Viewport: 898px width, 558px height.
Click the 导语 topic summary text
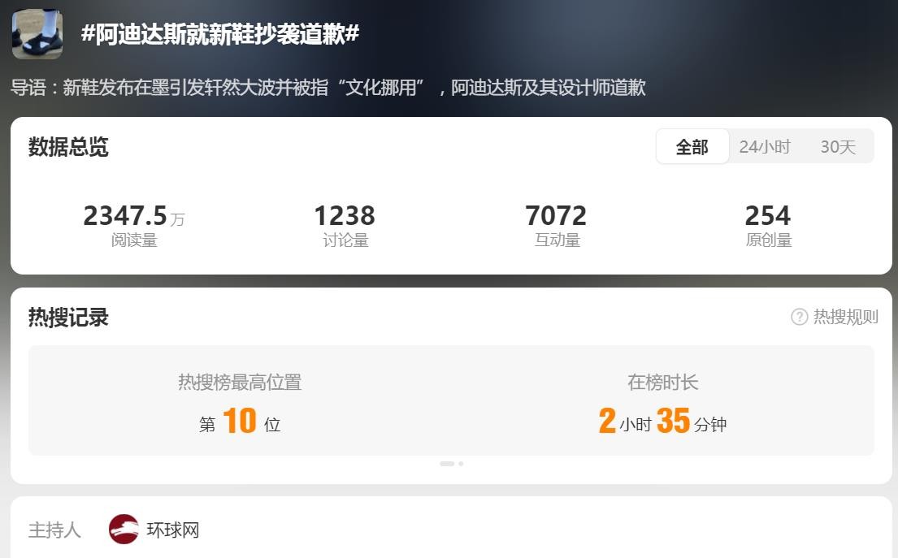(x=328, y=87)
